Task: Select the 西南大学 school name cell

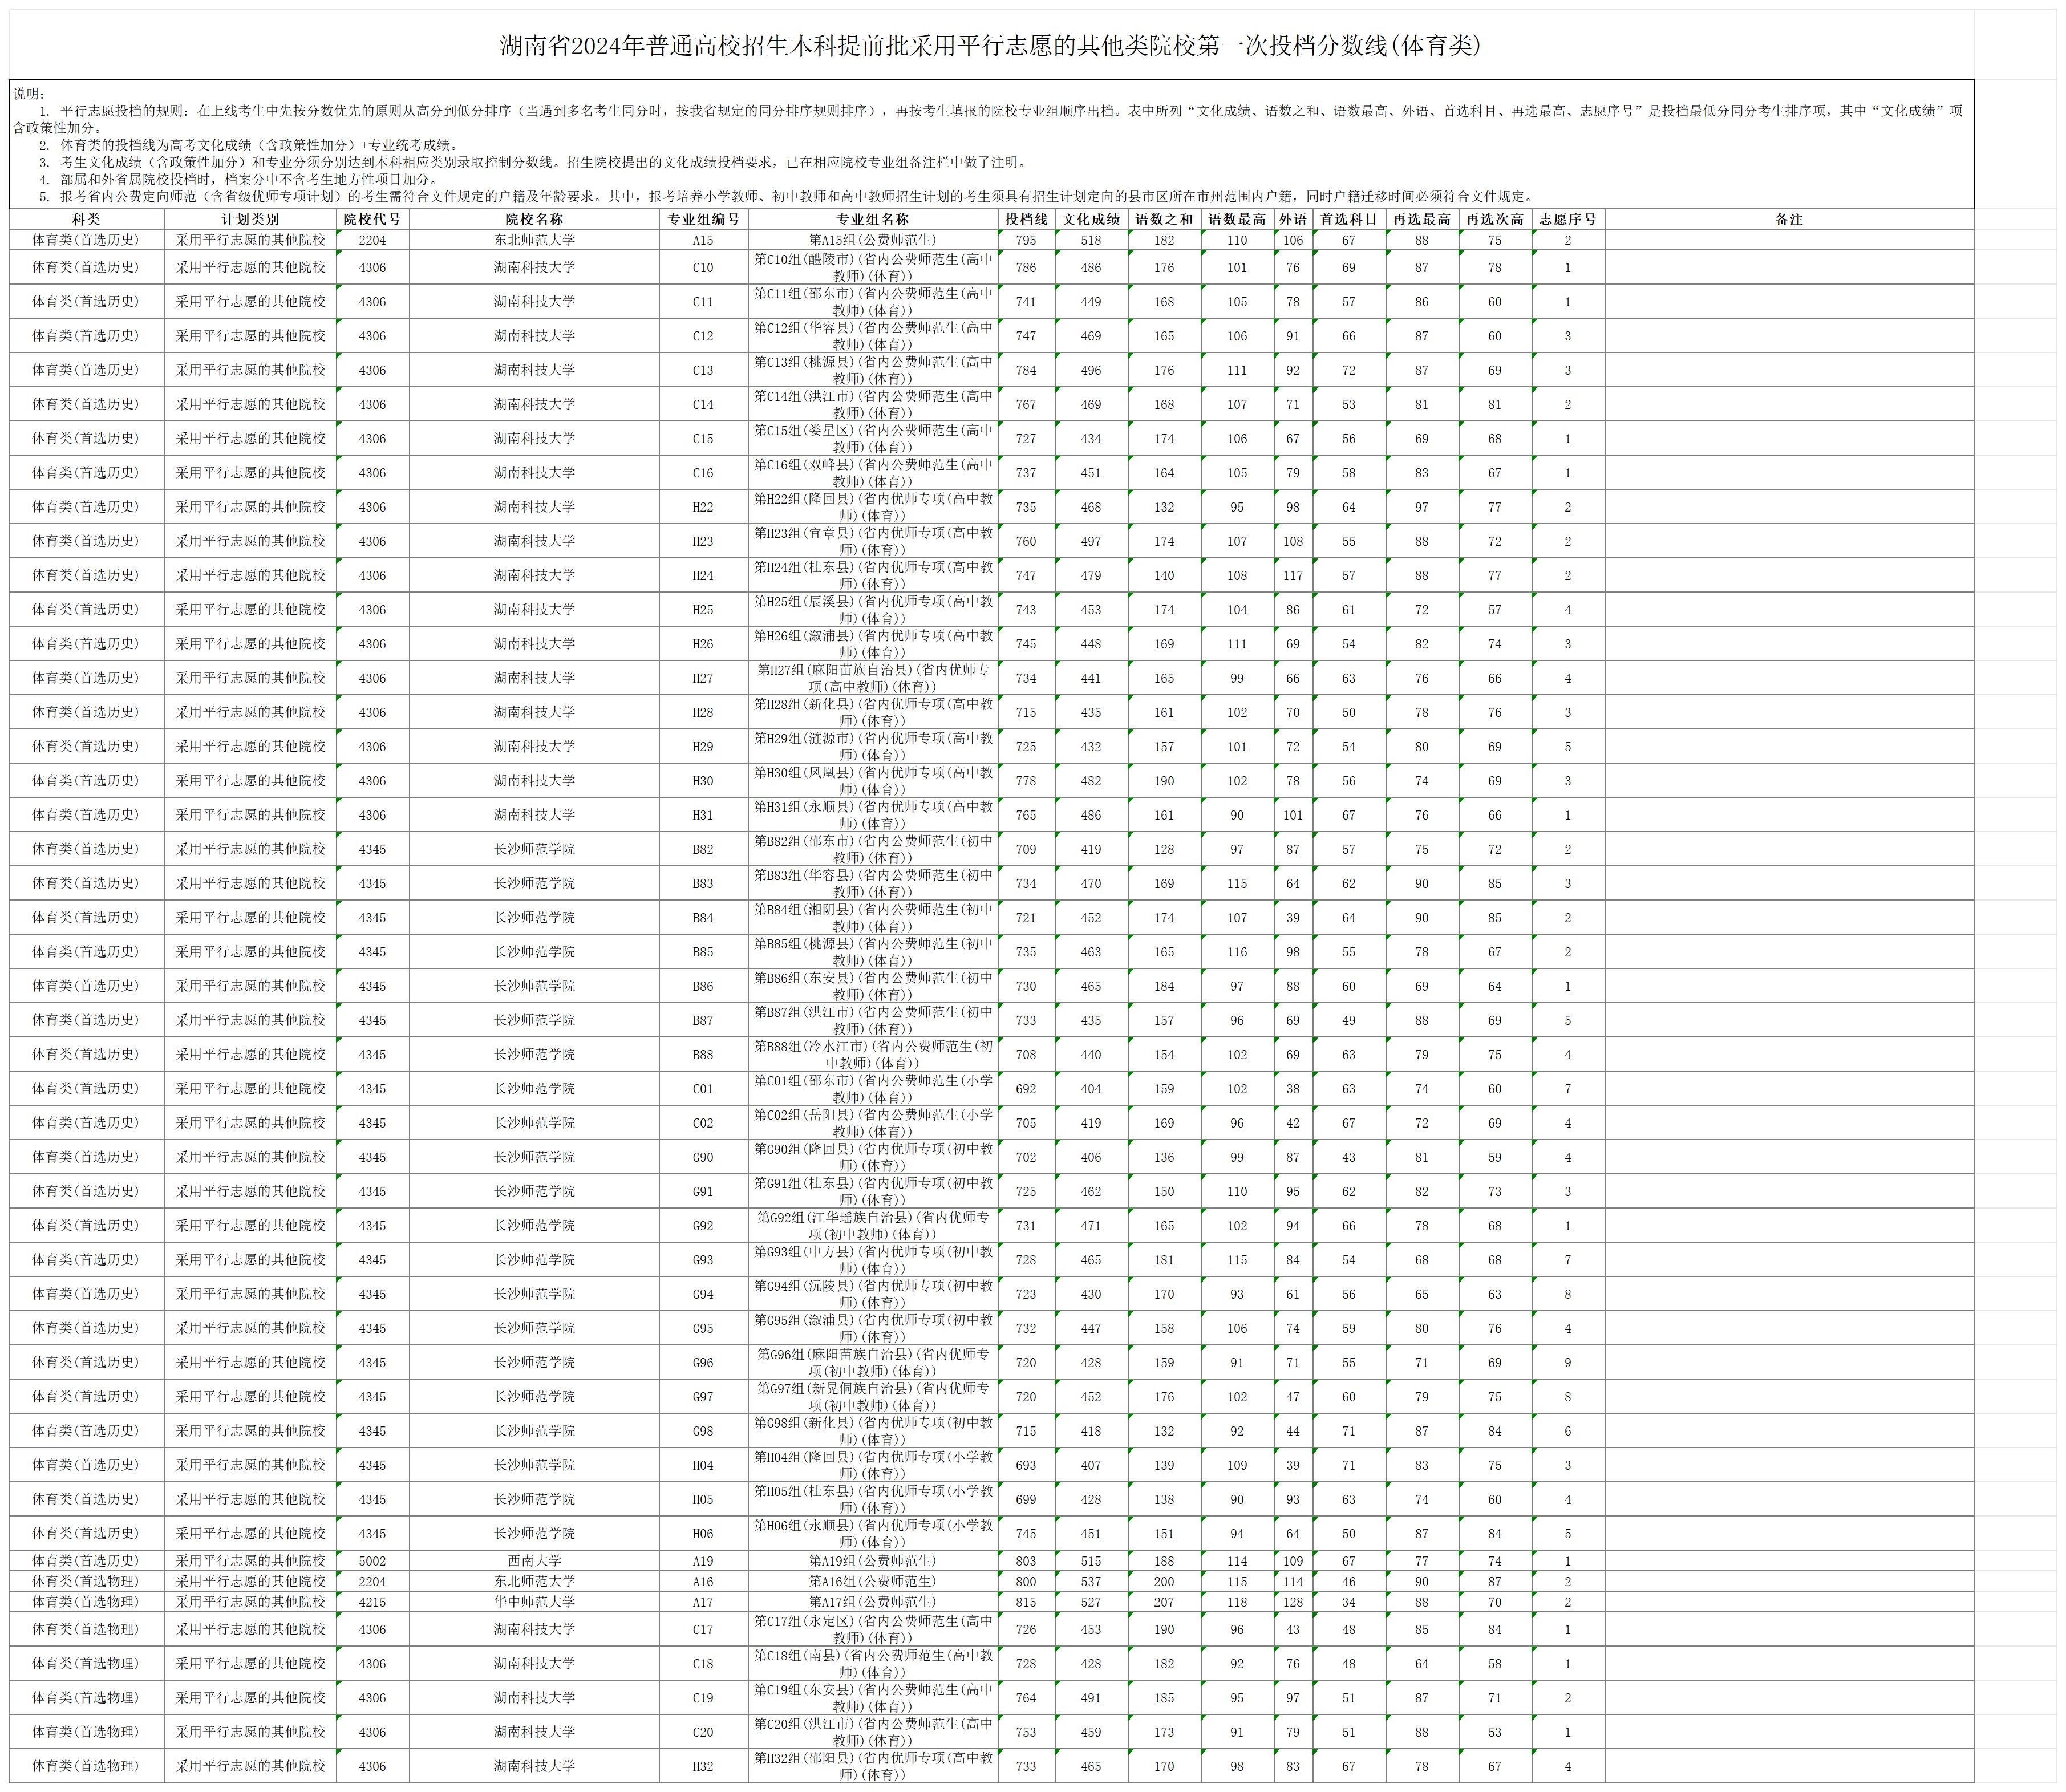Action: coord(534,1560)
